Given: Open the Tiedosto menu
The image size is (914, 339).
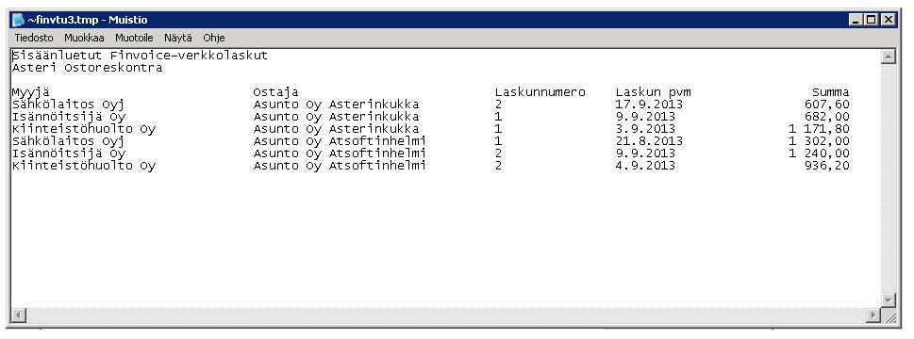Looking at the screenshot, I should [x=34, y=38].
